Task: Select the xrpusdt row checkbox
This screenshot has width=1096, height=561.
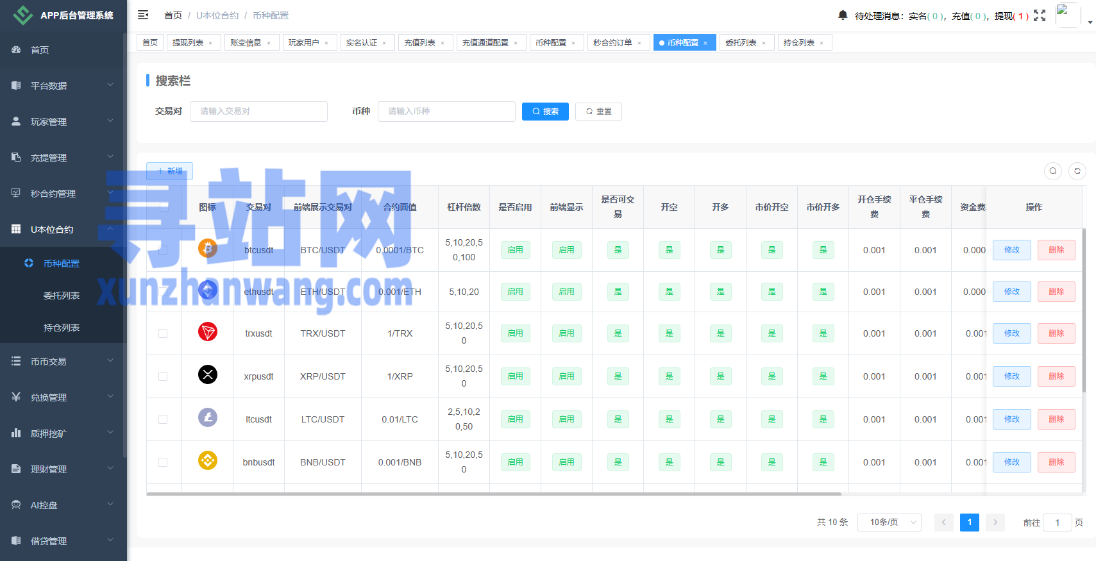Action: (x=163, y=376)
